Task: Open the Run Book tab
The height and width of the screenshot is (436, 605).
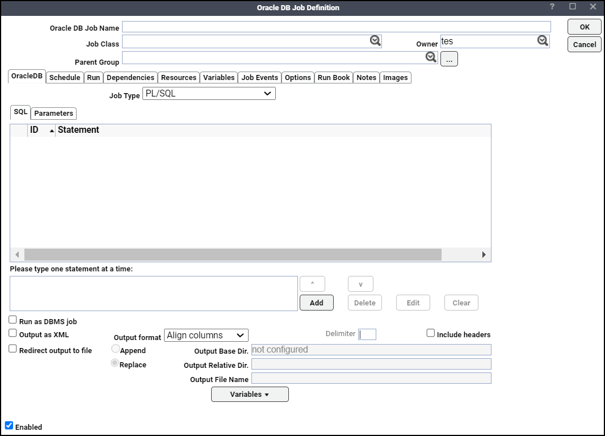Action: pos(334,78)
